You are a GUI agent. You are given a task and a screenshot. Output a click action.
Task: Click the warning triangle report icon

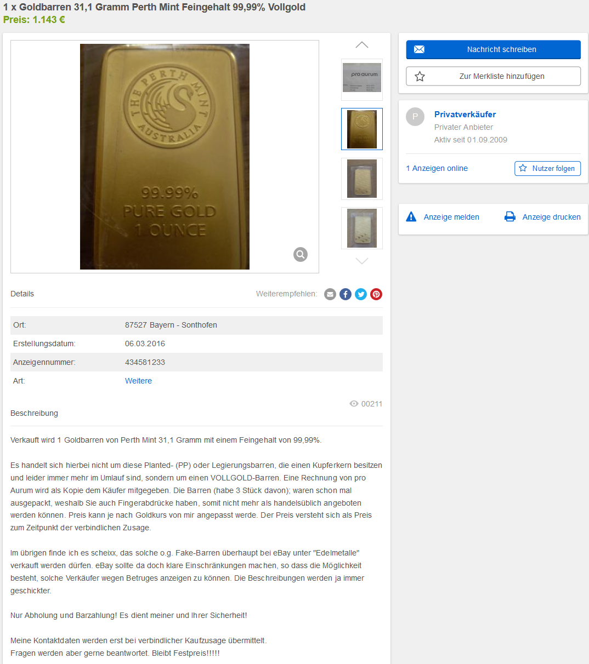click(411, 217)
